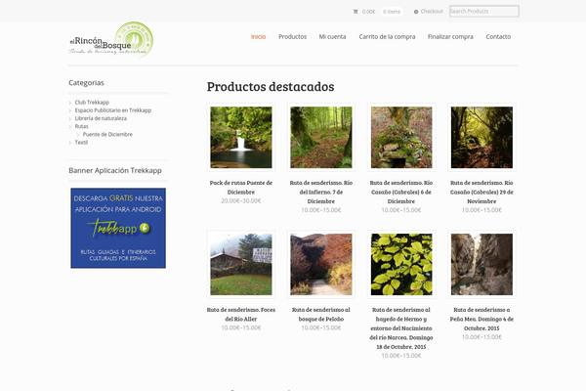Click the Ruta al bosque de Peloño title
This screenshot has width=586, height=391.
pyautogui.click(x=320, y=314)
